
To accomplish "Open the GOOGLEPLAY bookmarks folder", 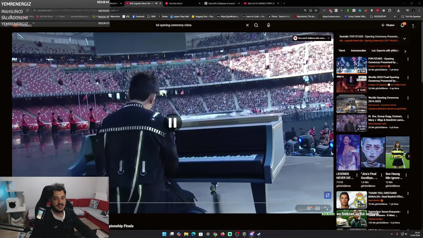I will [378, 17].
